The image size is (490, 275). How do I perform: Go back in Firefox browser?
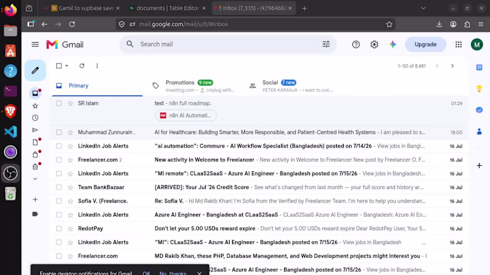pyautogui.click(x=44, y=24)
